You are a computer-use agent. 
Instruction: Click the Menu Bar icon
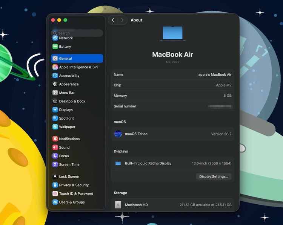(x=55, y=93)
